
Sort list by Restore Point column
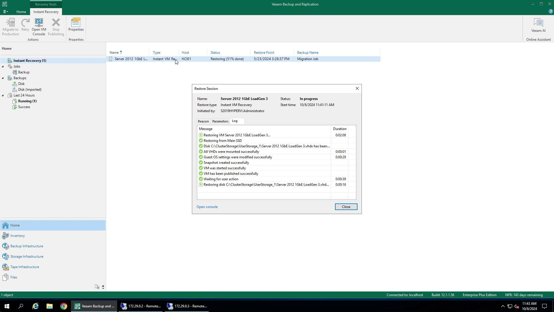coord(272,53)
